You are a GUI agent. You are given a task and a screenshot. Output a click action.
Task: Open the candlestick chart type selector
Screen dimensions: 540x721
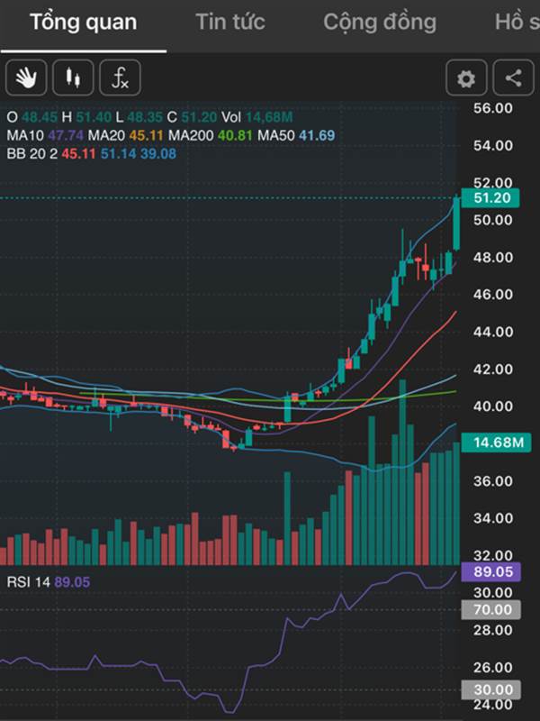(x=73, y=78)
